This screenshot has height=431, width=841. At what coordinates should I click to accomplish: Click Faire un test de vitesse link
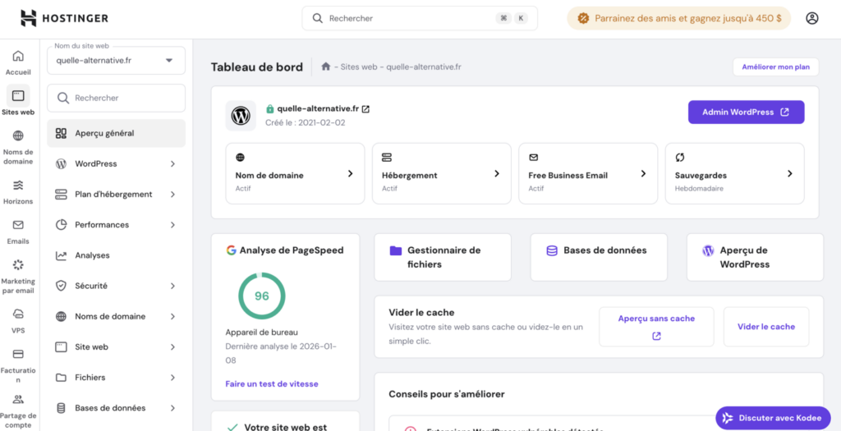click(272, 384)
